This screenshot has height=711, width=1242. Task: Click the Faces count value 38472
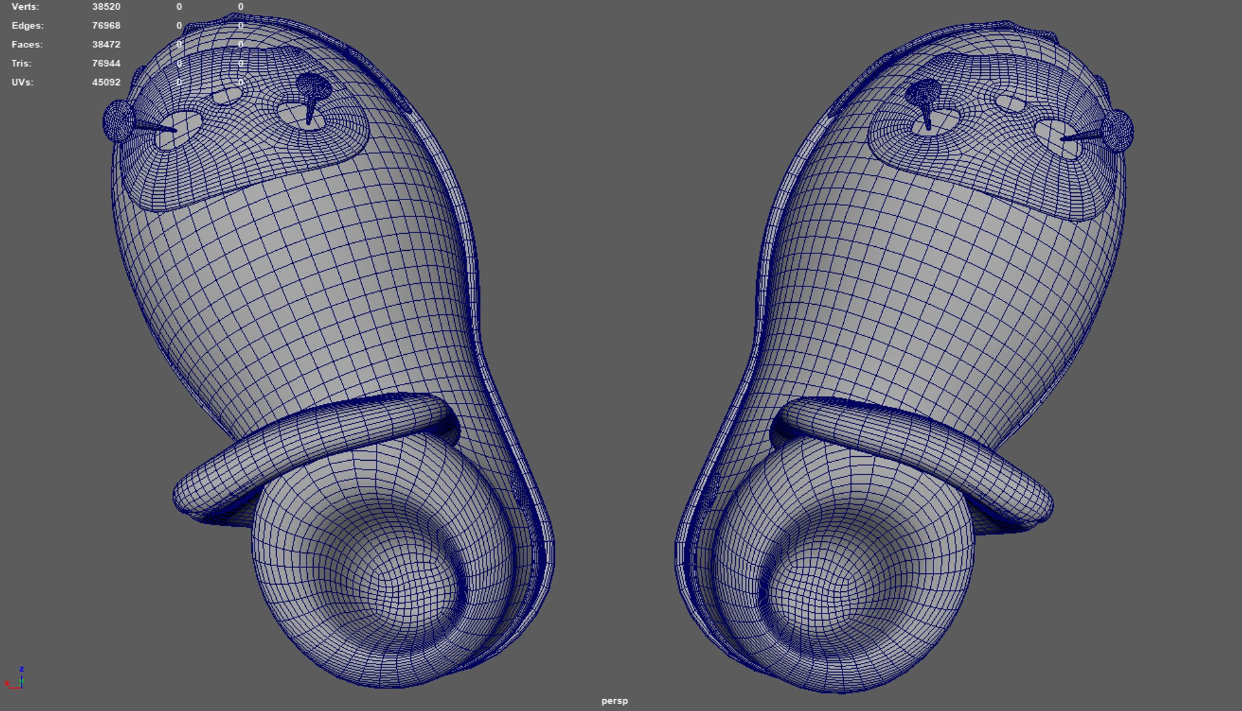106,45
